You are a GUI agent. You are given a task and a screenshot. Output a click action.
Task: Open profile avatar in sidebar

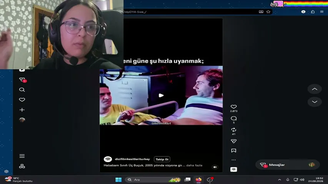click(22, 120)
